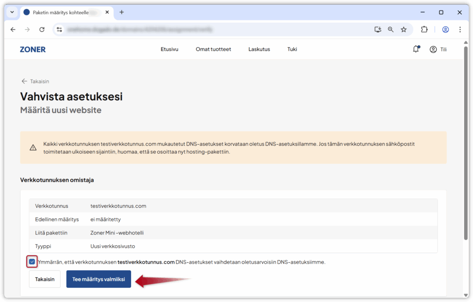Bookmark this page with the star icon

point(404,30)
